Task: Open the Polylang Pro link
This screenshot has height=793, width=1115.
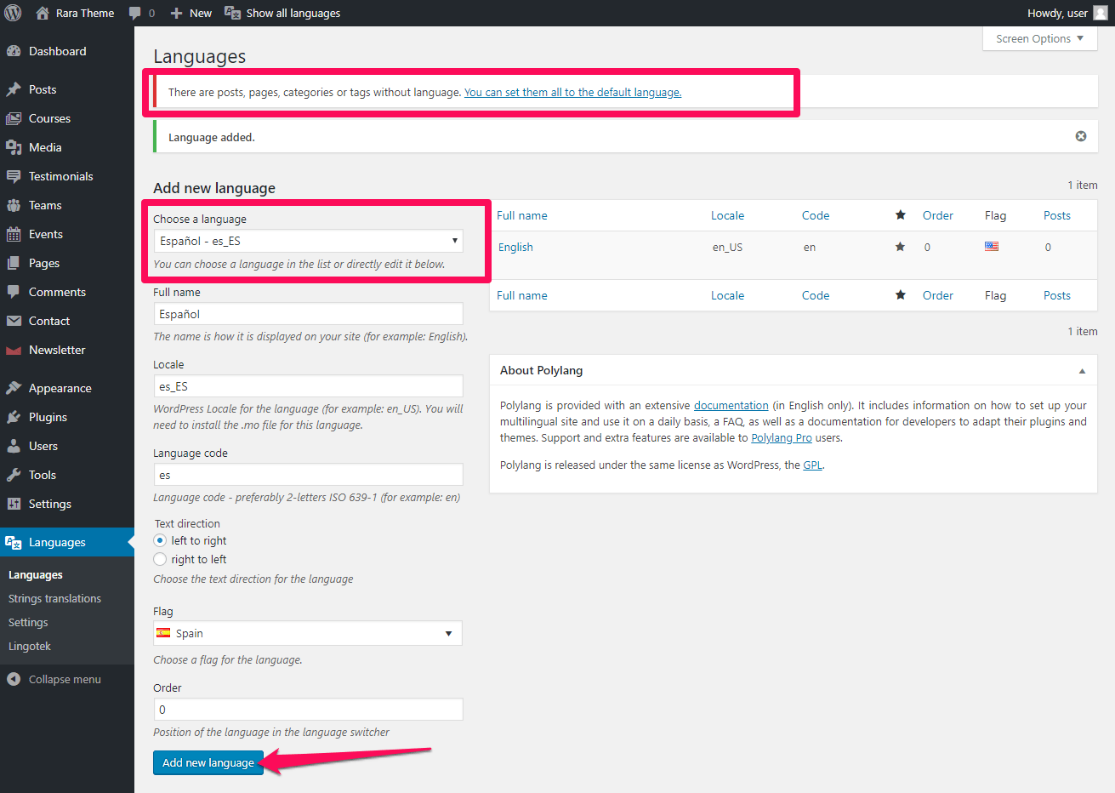Action: [x=782, y=437]
